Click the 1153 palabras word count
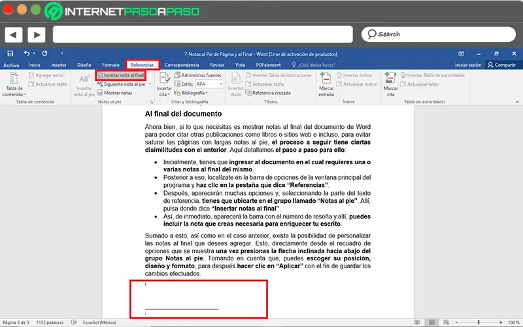Screen dimensions: 523x327 pyautogui.click(x=50, y=322)
